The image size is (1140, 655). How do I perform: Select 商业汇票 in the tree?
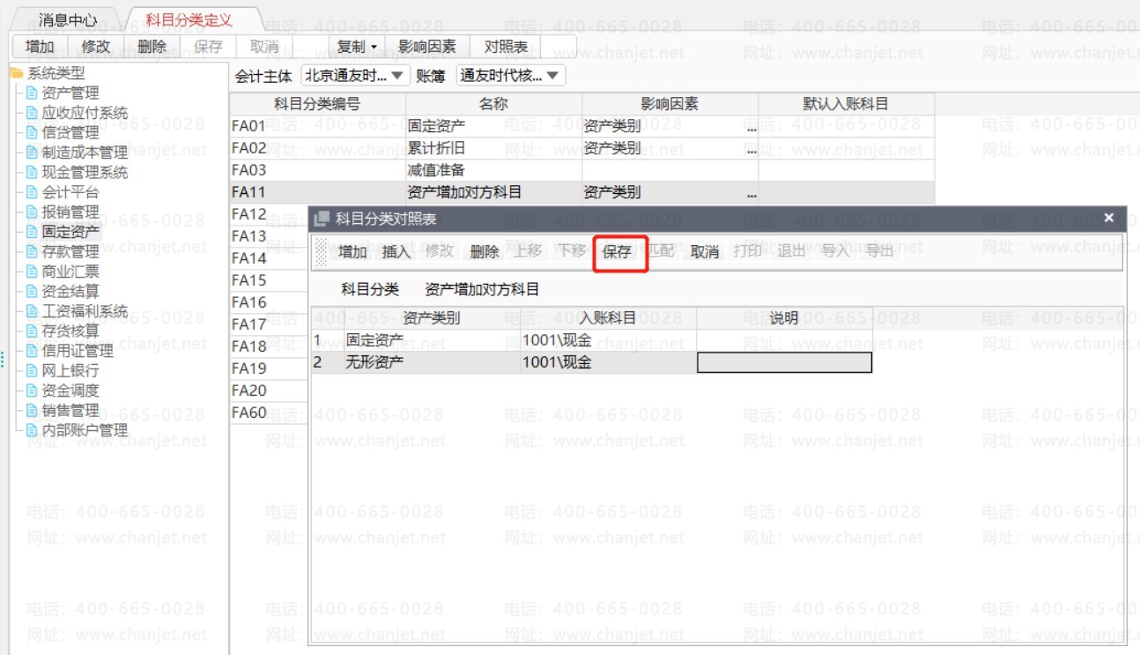(70, 272)
